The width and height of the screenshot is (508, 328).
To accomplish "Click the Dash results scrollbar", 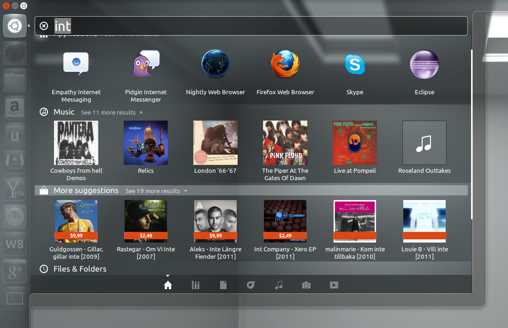I will click(472, 134).
